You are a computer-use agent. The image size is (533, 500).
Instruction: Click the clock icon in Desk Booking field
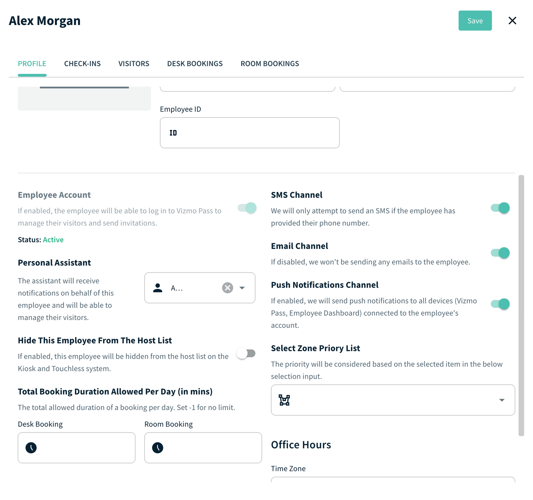(x=31, y=448)
